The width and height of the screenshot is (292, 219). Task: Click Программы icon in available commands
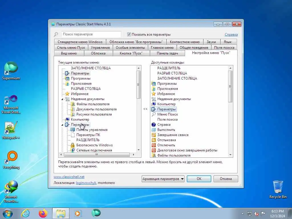[x=154, y=84]
